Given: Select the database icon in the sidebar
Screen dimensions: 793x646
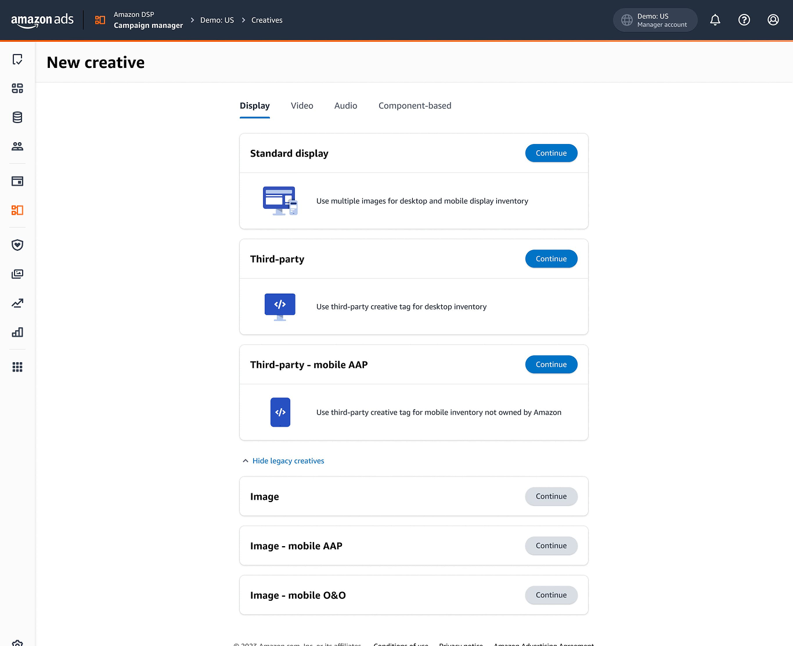Looking at the screenshot, I should pos(17,117).
